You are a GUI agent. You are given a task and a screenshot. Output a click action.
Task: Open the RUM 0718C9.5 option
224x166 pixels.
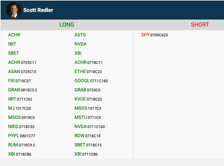21,145
